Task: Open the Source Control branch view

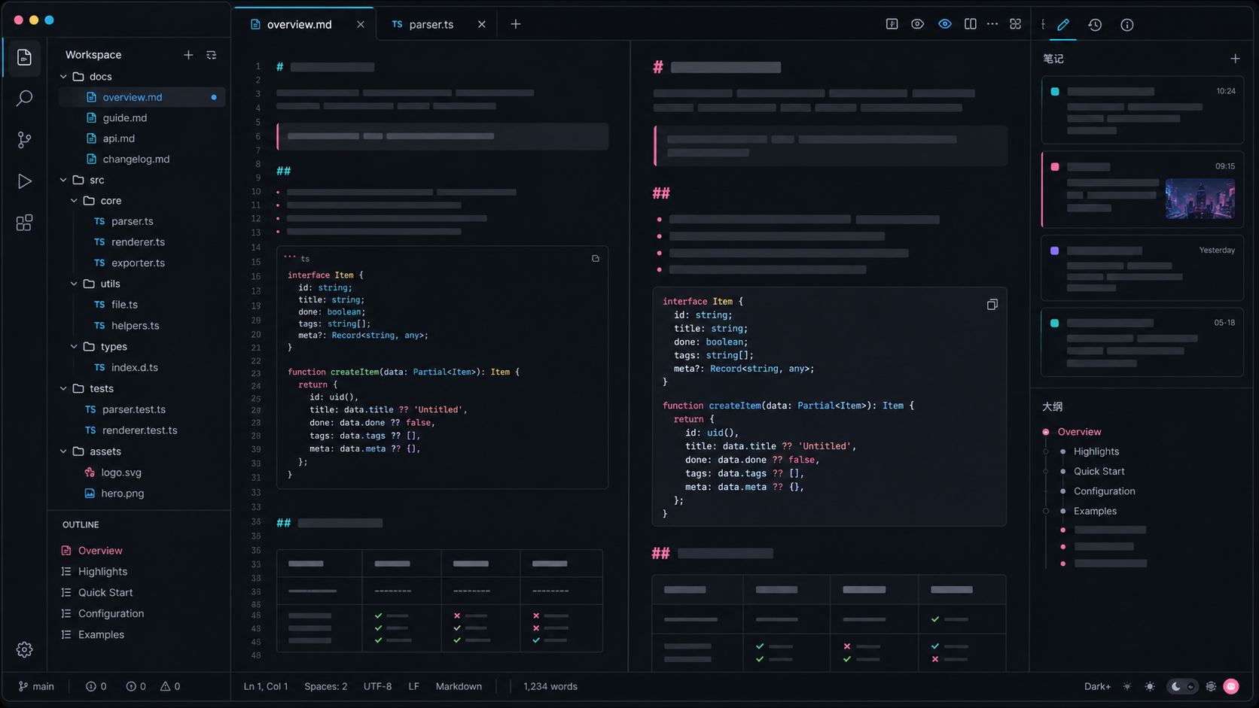Action: coord(24,140)
